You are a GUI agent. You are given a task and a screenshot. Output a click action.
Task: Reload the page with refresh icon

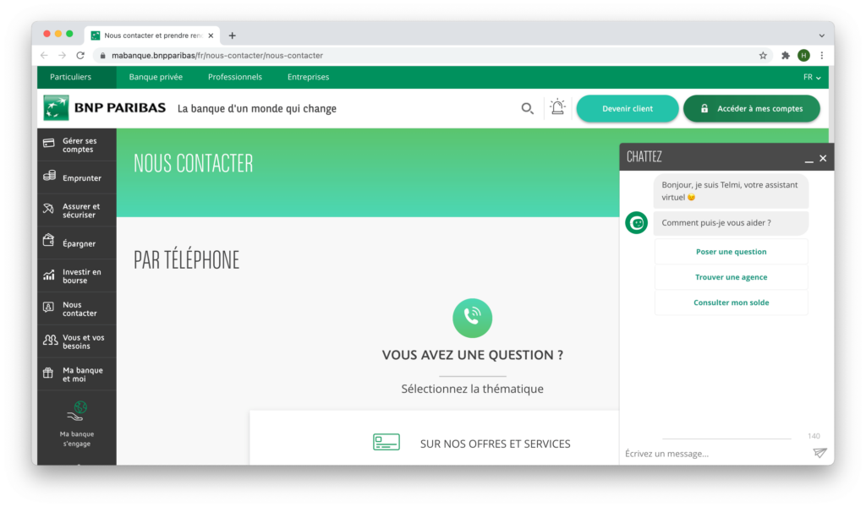click(x=80, y=55)
